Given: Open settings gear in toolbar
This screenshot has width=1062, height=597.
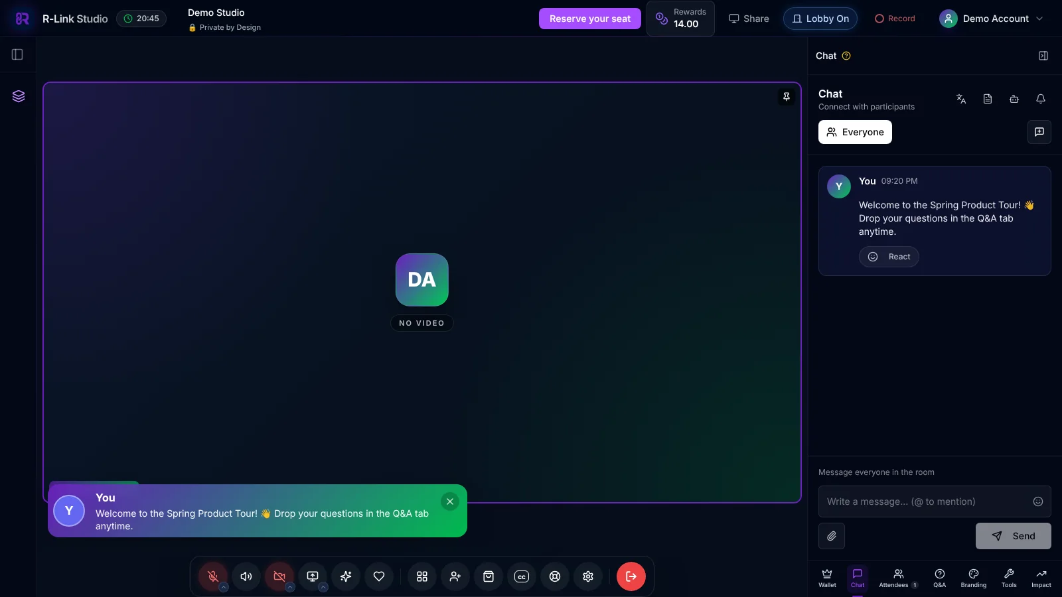Looking at the screenshot, I should pos(588,576).
